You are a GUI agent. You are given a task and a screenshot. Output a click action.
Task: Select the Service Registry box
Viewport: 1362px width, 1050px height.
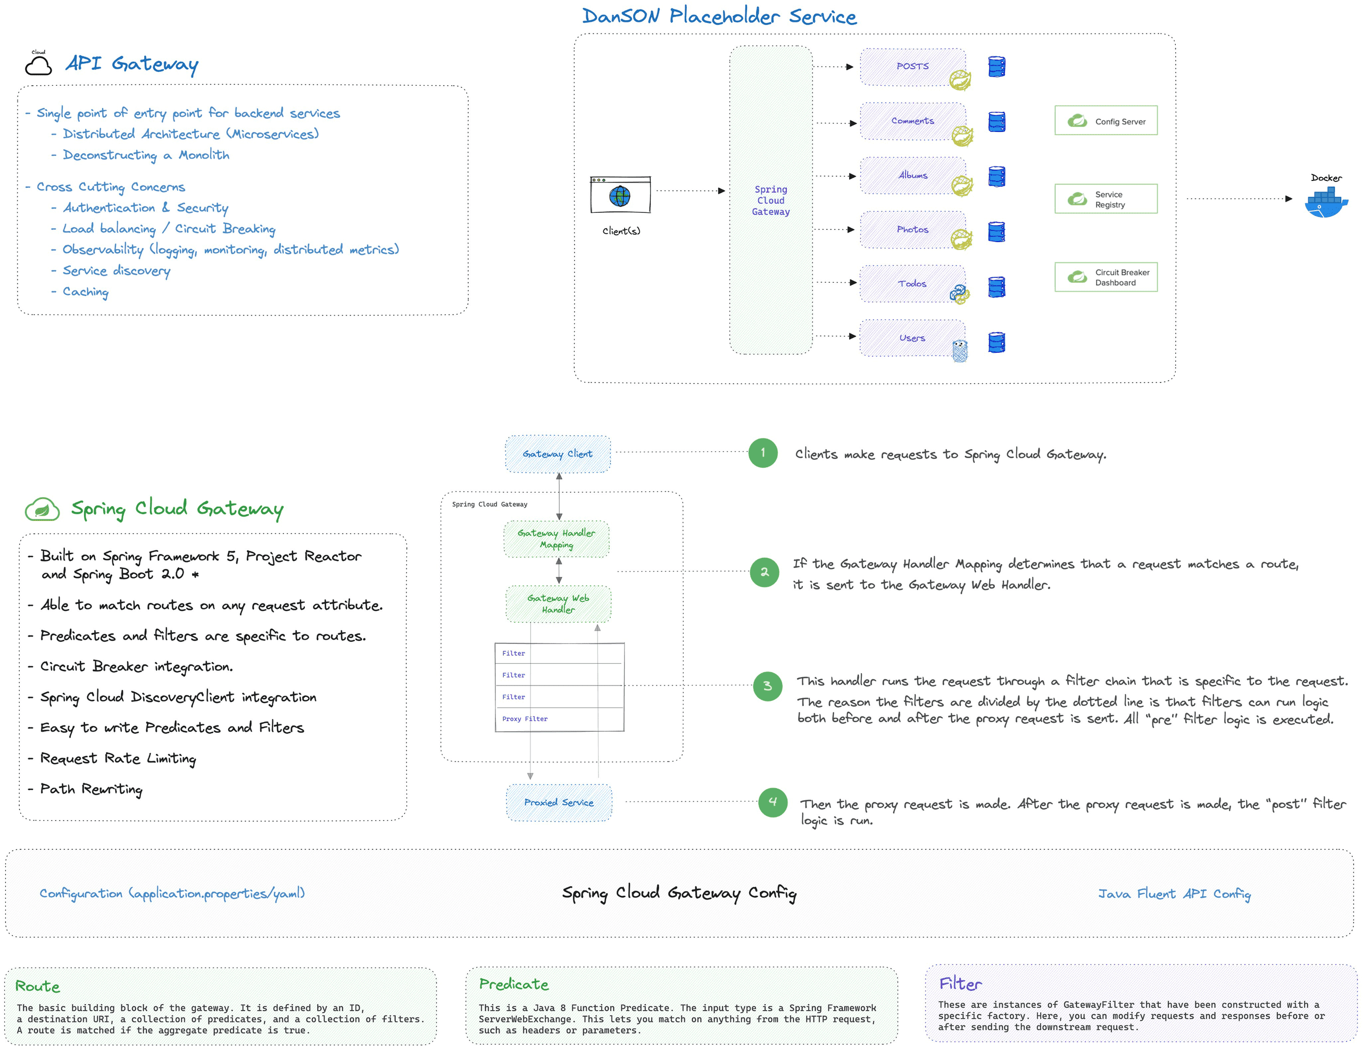point(1106,199)
